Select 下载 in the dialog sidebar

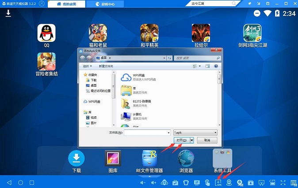tap(93, 80)
